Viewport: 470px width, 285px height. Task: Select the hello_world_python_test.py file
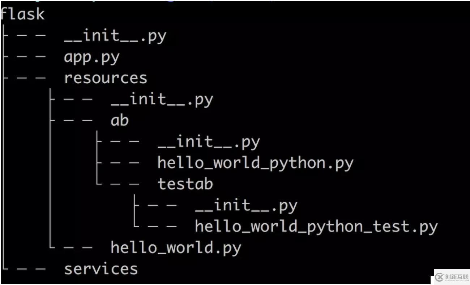tap(316, 227)
